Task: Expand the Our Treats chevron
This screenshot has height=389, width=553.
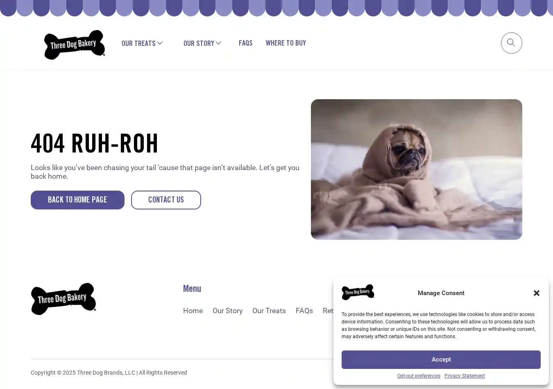Action: 160,43
